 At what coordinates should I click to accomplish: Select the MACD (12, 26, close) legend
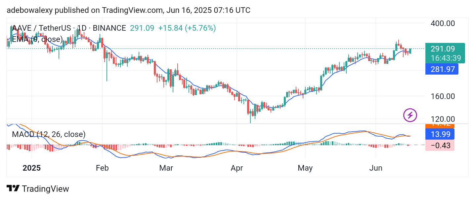click(x=49, y=134)
